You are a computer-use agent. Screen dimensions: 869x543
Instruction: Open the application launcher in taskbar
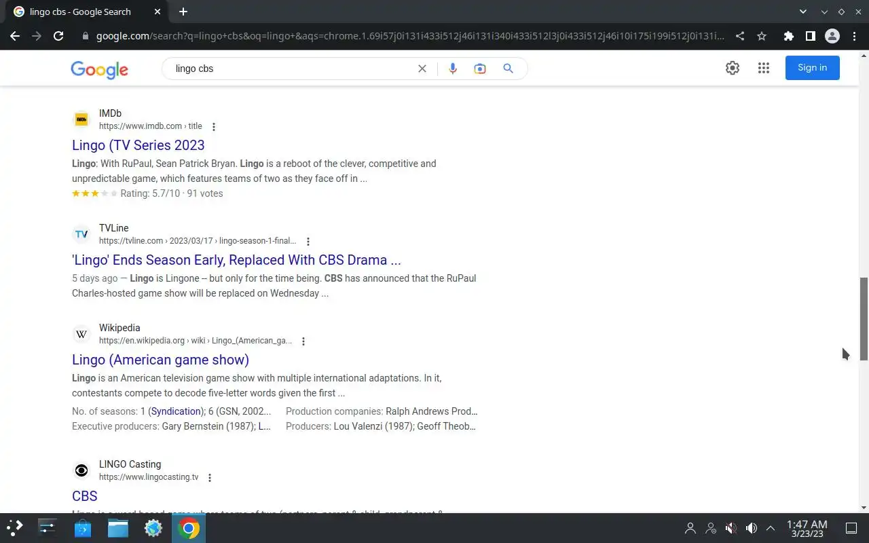tap(15, 528)
